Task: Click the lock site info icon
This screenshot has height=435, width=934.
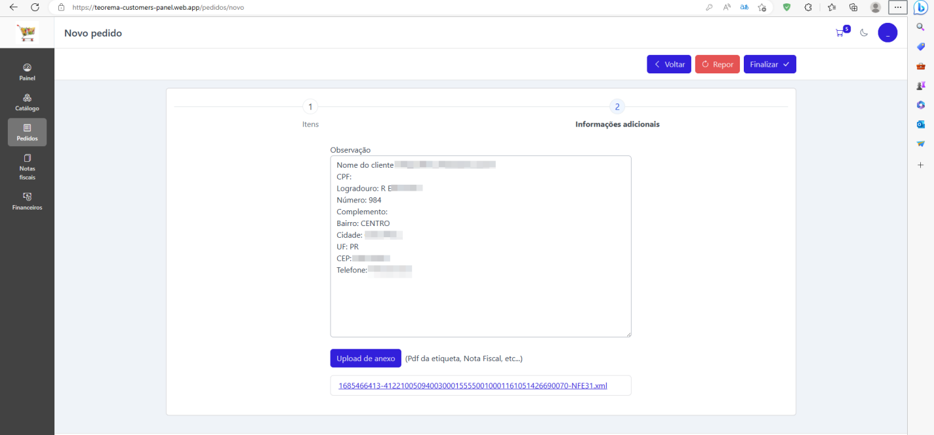Action: (61, 7)
